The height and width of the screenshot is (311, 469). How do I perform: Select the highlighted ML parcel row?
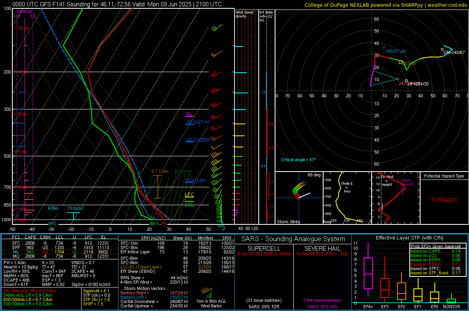click(x=60, y=252)
